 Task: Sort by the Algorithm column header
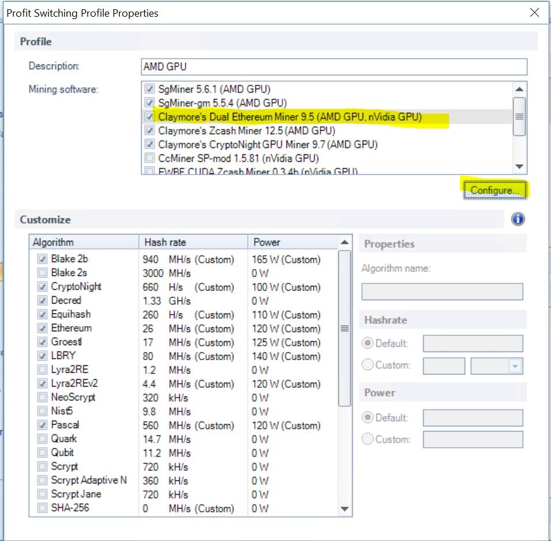[84, 242]
